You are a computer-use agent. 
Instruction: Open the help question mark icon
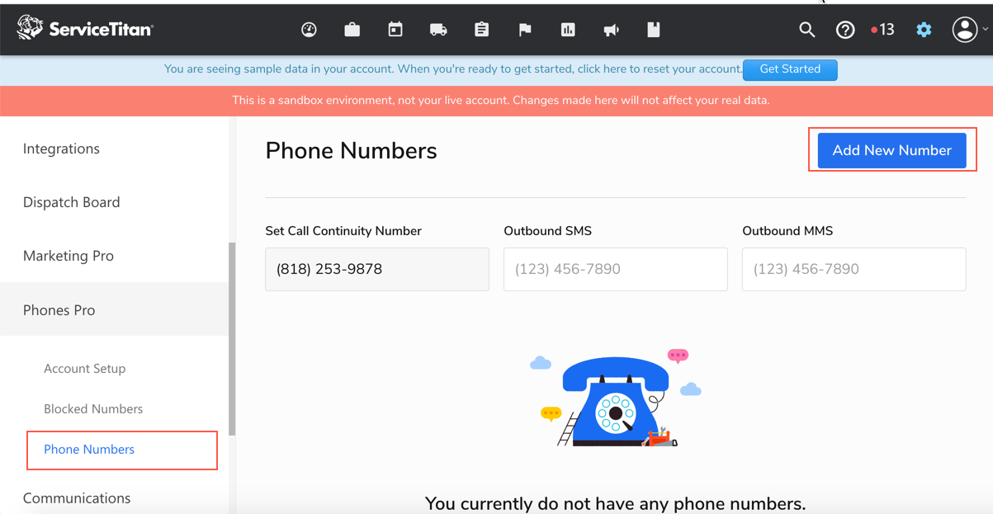(845, 30)
